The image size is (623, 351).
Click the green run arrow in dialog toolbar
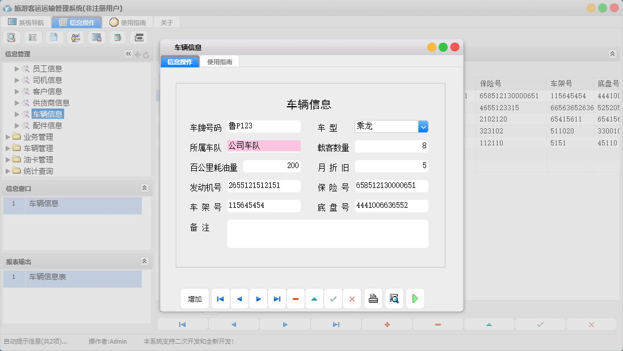coord(415,298)
